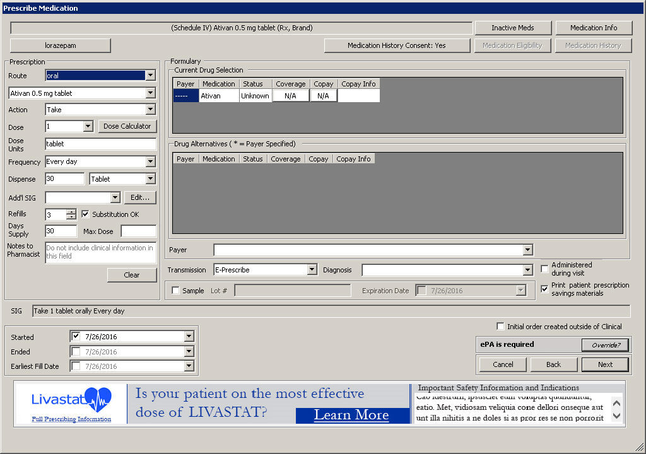Expand the Payer dropdown

[x=528, y=250]
